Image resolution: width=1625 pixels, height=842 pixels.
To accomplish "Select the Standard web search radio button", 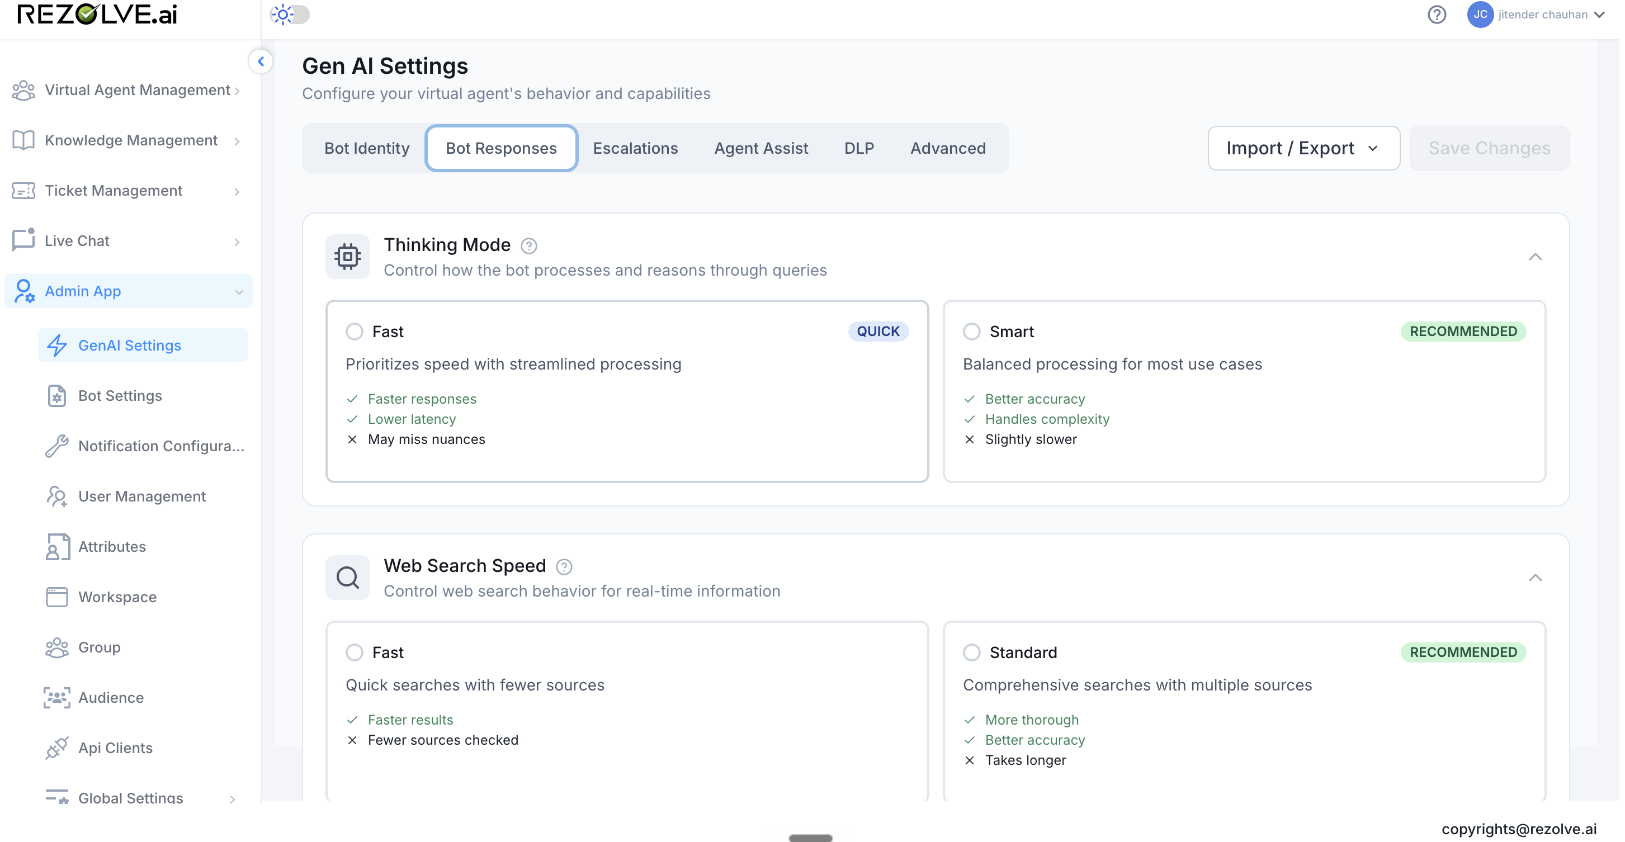I will [x=971, y=653].
